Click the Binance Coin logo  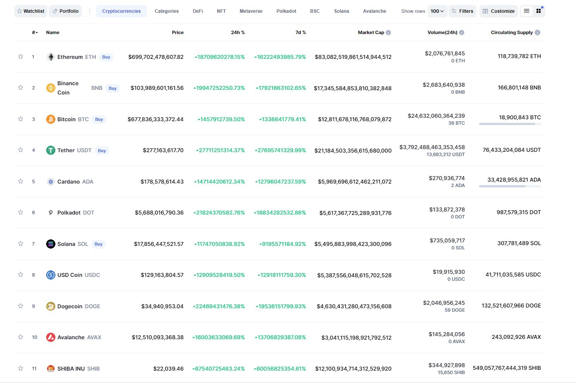50,88
